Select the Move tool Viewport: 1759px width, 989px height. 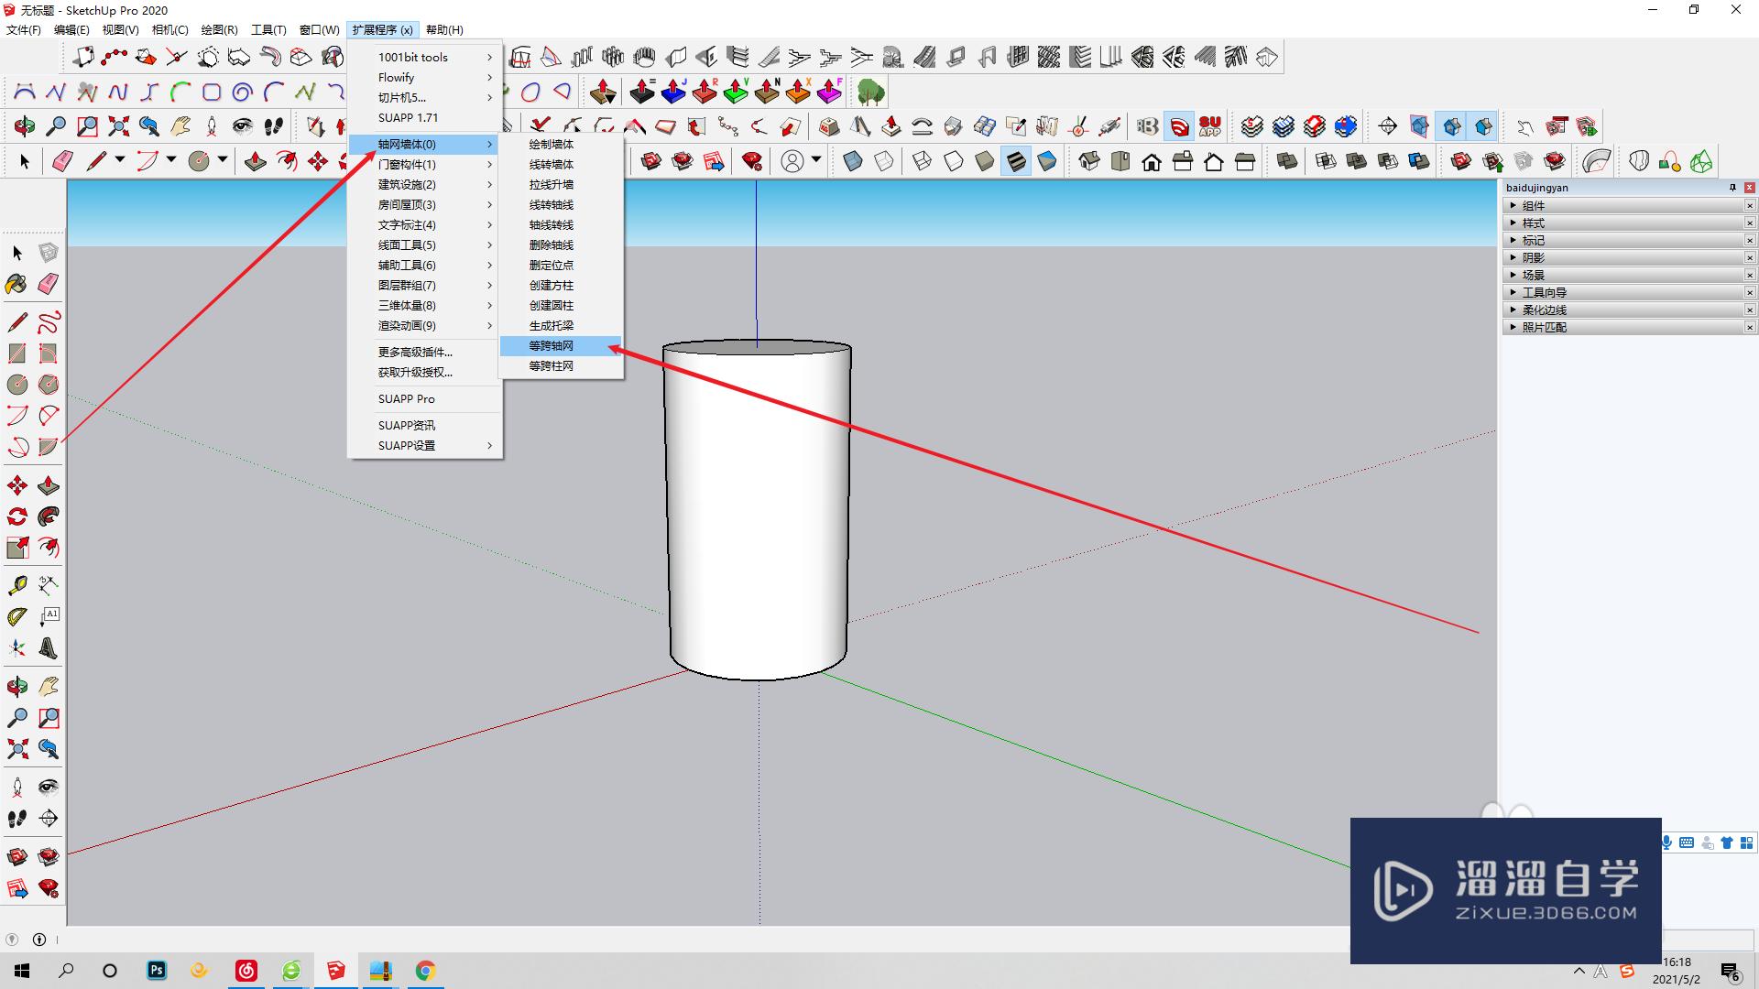coord(17,485)
